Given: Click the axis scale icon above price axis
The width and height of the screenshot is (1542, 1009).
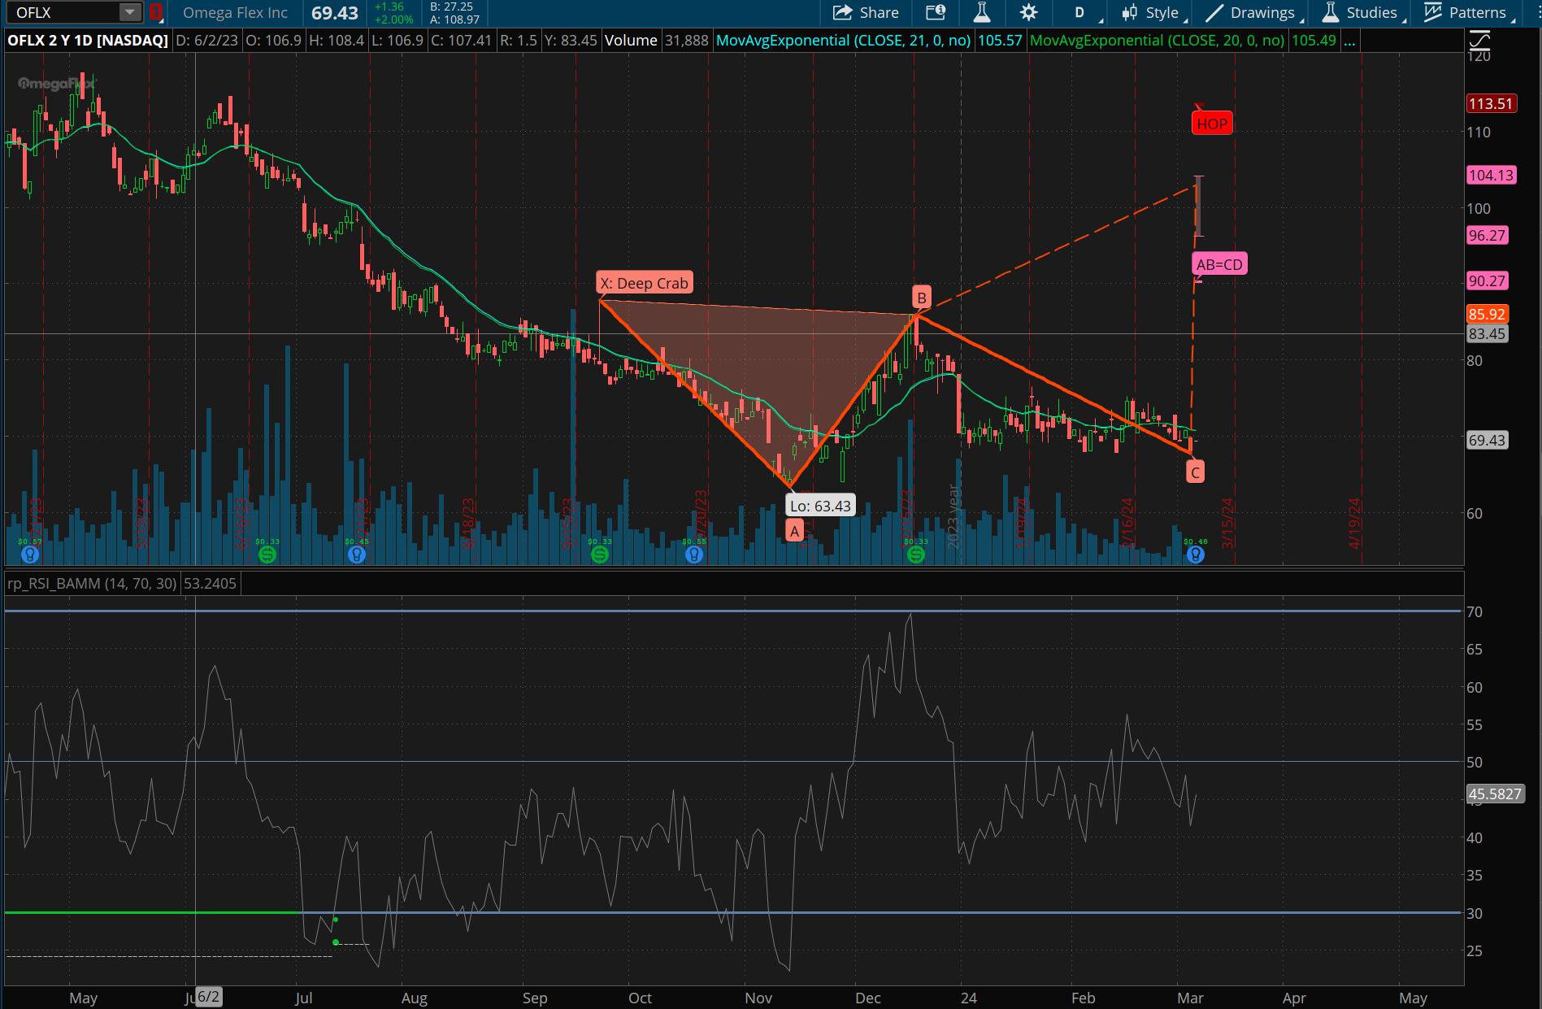Looking at the screenshot, I should pyautogui.click(x=1479, y=40).
